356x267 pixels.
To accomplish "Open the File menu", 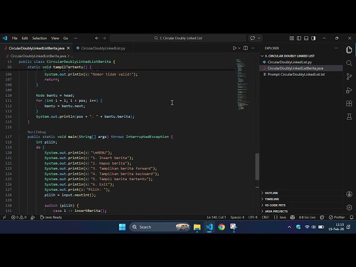I will tap(14, 38).
